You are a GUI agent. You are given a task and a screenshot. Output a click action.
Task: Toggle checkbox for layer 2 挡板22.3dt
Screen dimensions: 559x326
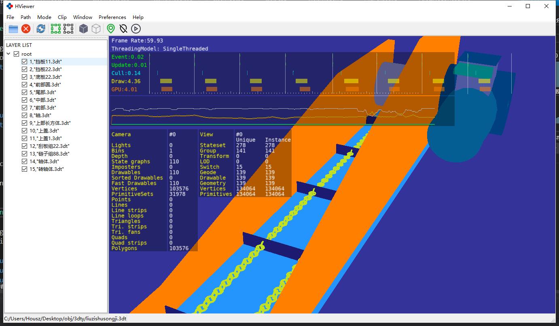point(25,69)
